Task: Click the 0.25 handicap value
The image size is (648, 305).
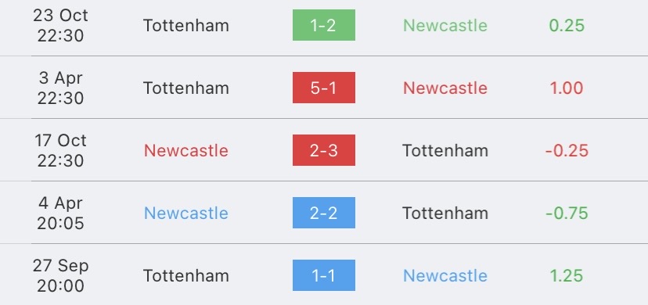Action: pos(567,26)
